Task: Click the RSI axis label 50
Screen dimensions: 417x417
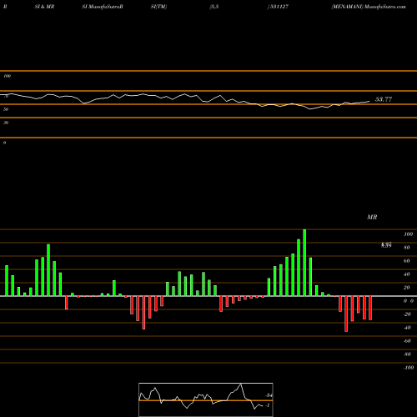Action: pyautogui.click(x=6, y=109)
